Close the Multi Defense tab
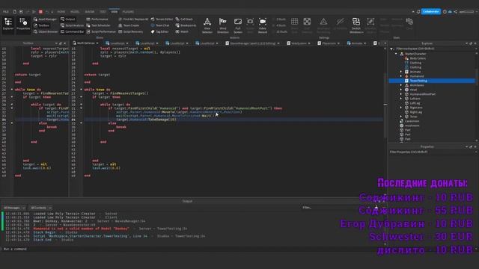Viewport: 479px width, 269px height. (x=97, y=43)
